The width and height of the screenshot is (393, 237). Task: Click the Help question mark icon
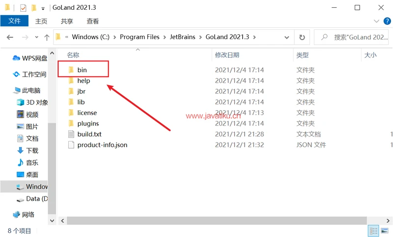[387, 21]
